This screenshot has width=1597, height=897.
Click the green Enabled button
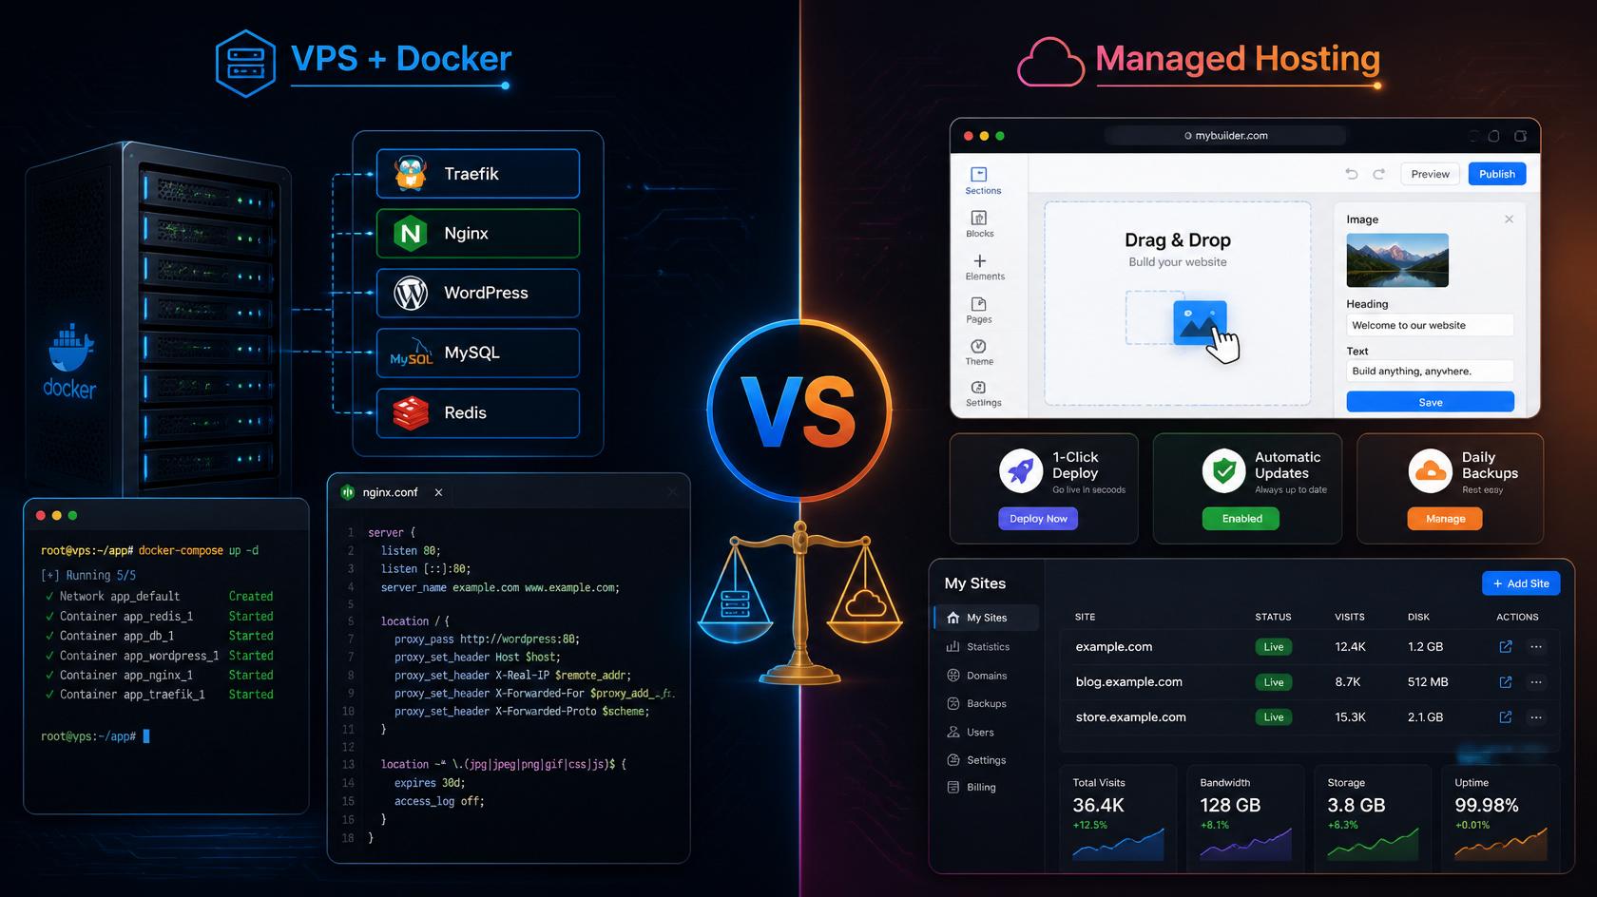[1242, 519]
